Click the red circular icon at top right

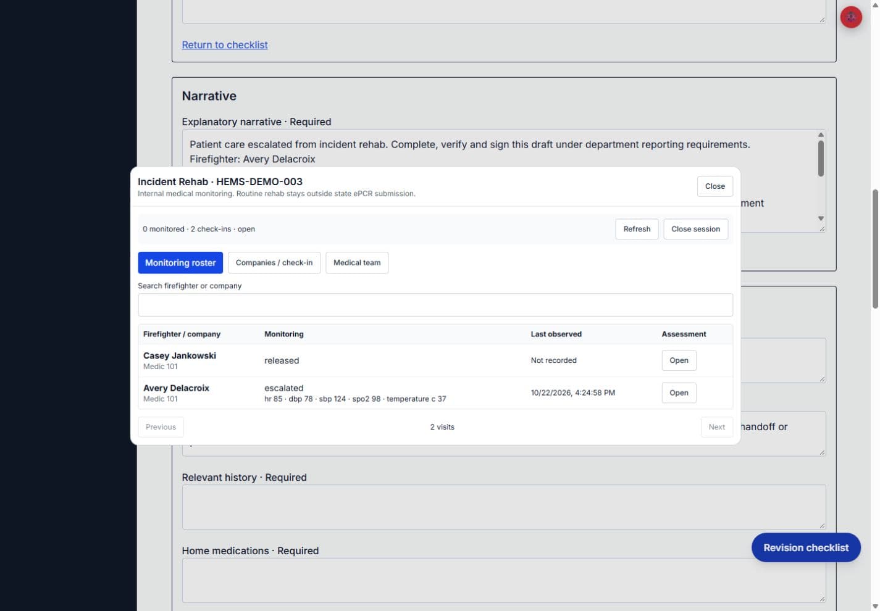coord(851,17)
